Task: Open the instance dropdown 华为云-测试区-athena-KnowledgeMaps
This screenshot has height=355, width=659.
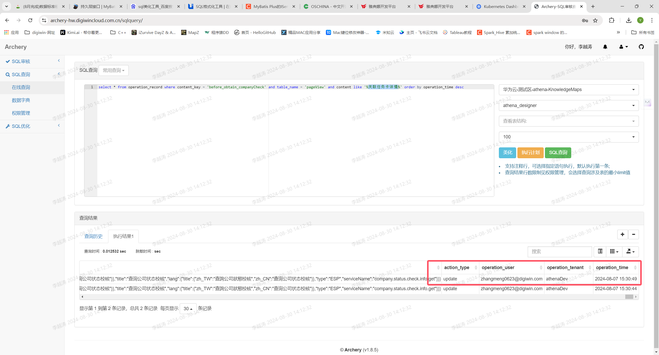Action: click(569, 90)
